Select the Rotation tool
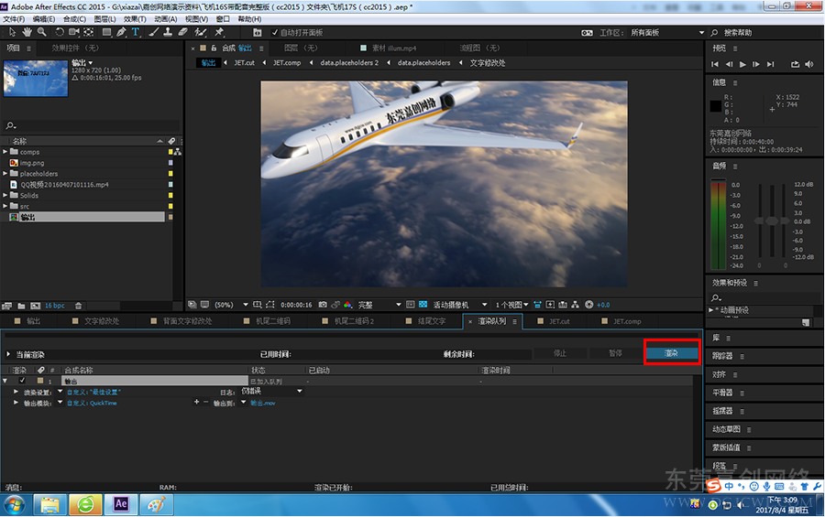The height and width of the screenshot is (517, 825). pyautogui.click(x=59, y=32)
